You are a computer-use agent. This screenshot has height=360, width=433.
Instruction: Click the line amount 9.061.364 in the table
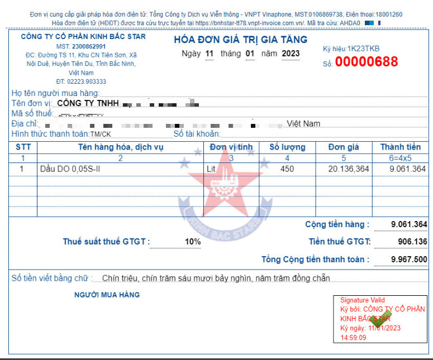click(408, 169)
